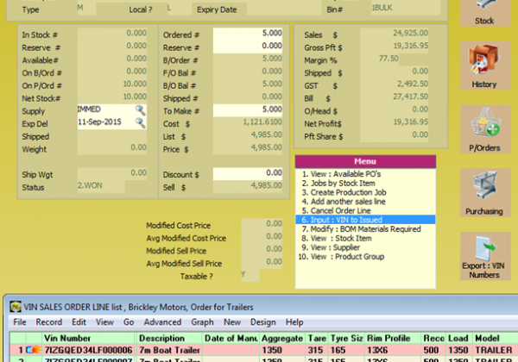Image resolution: width=518 pixels, height=362 pixels.
Task: Open the View menu
Action: tap(104, 322)
